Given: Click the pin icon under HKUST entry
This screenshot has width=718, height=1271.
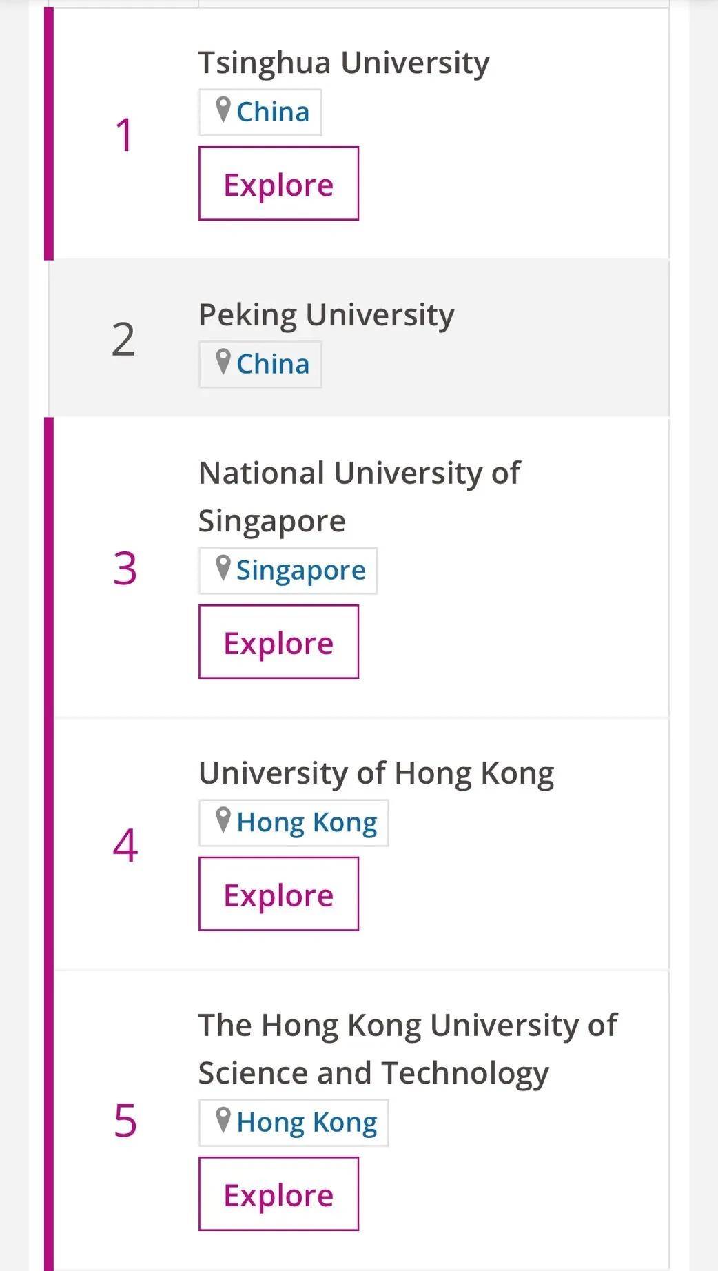Looking at the screenshot, I should tap(223, 1120).
